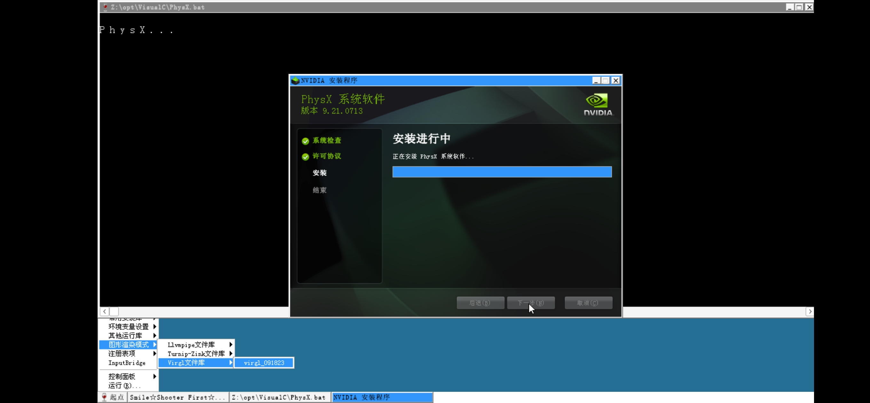
Task: Expand arrow beside 图形渲染模式
Action: pos(155,344)
